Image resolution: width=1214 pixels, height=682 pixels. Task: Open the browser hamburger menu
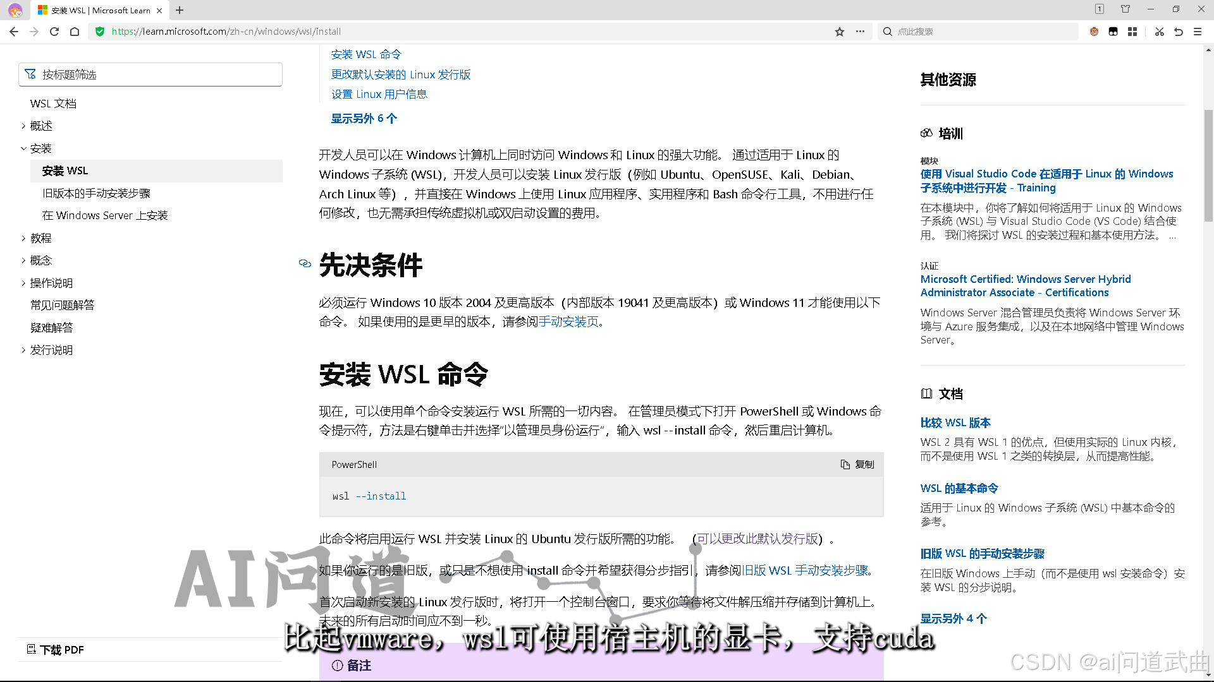(1197, 32)
